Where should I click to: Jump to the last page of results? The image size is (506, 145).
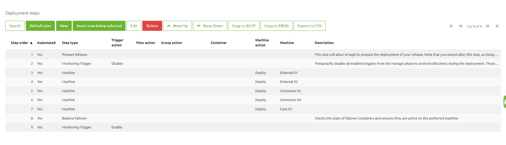point(497,26)
